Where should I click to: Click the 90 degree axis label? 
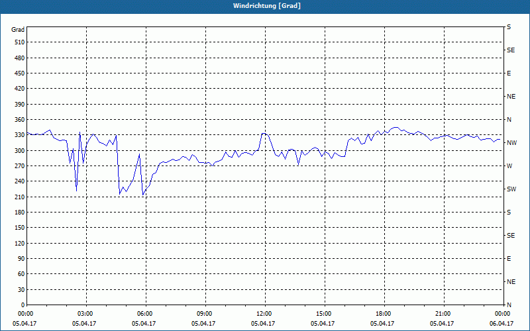[21, 259]
